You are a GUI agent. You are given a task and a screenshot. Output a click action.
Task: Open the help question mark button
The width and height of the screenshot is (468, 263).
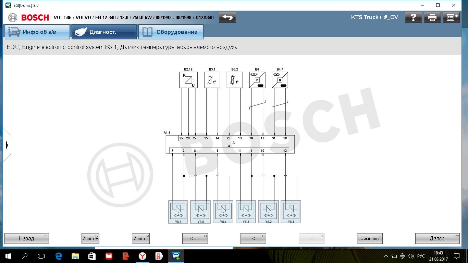pyautogui.click(x=414, y=17)
